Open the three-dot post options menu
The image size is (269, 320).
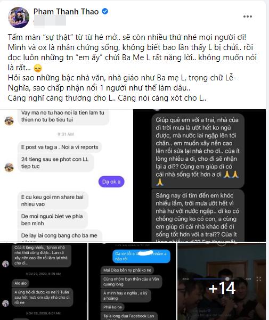coord(247,17)
